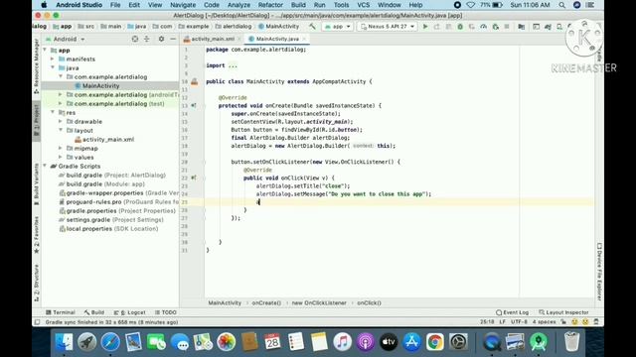Open Spotlight search in the macOS menu bar
Image resolution: width=636 pixels, height=357 pixels.
[x=561, y=5]
